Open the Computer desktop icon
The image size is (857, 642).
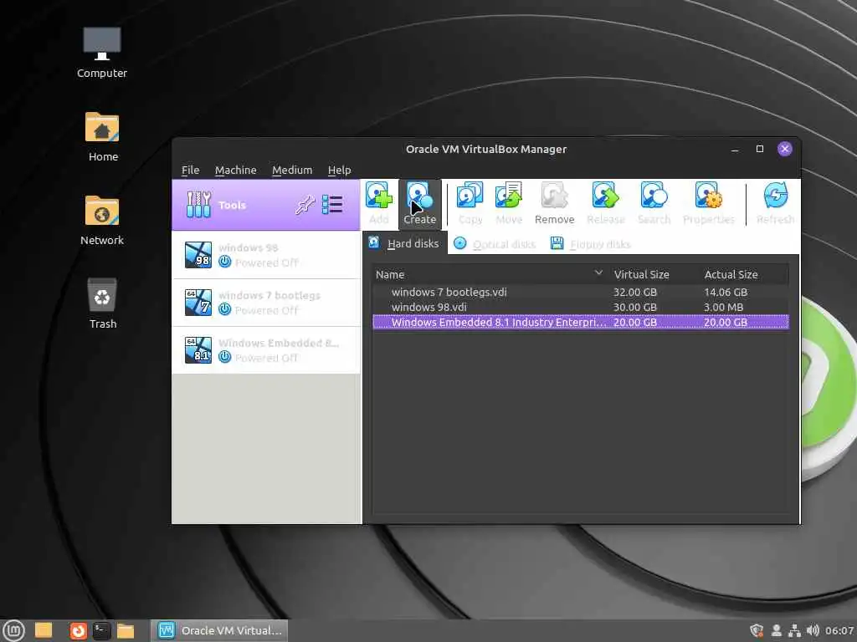click(101, 53)
